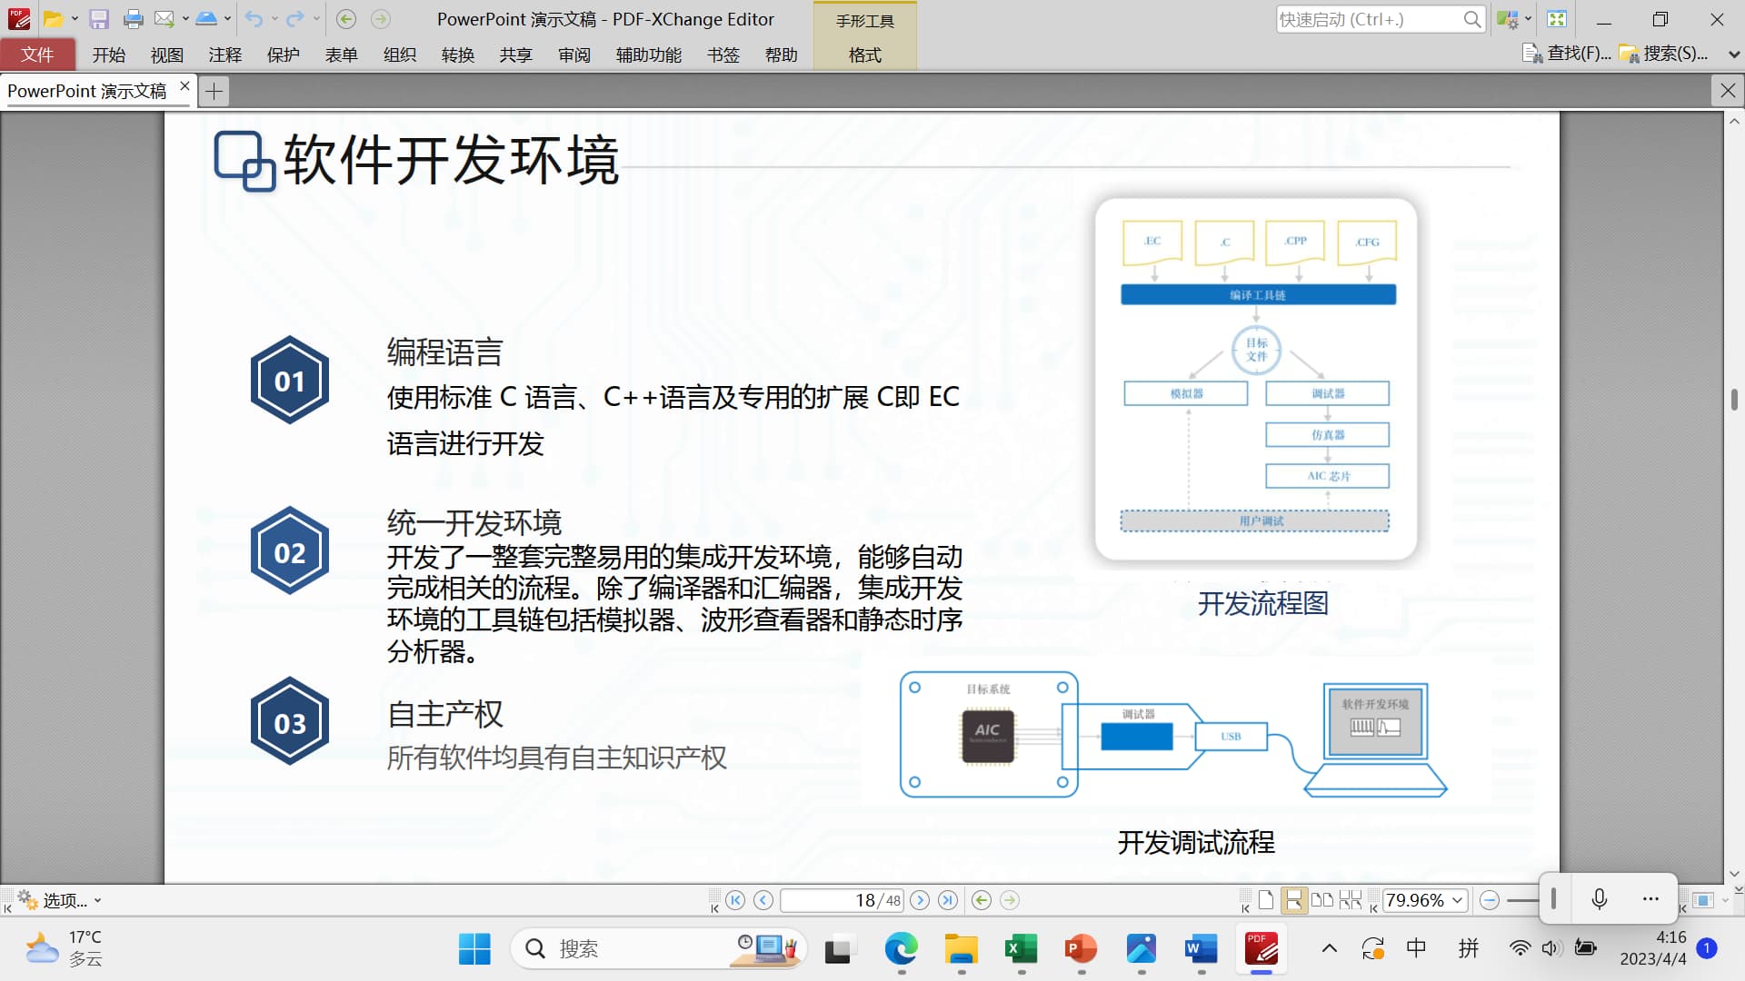This screenshot has height=981, width=1745.
Task: Go to last page using navigation icon
Action: point(948,900)
